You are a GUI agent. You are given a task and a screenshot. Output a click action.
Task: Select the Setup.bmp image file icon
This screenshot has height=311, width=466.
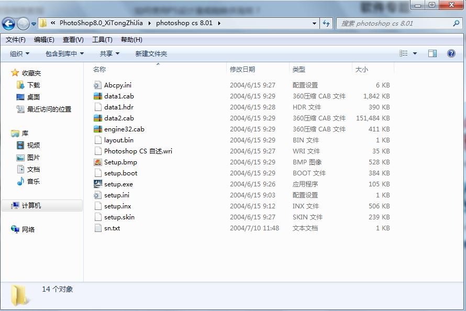[x=97, y=162]
